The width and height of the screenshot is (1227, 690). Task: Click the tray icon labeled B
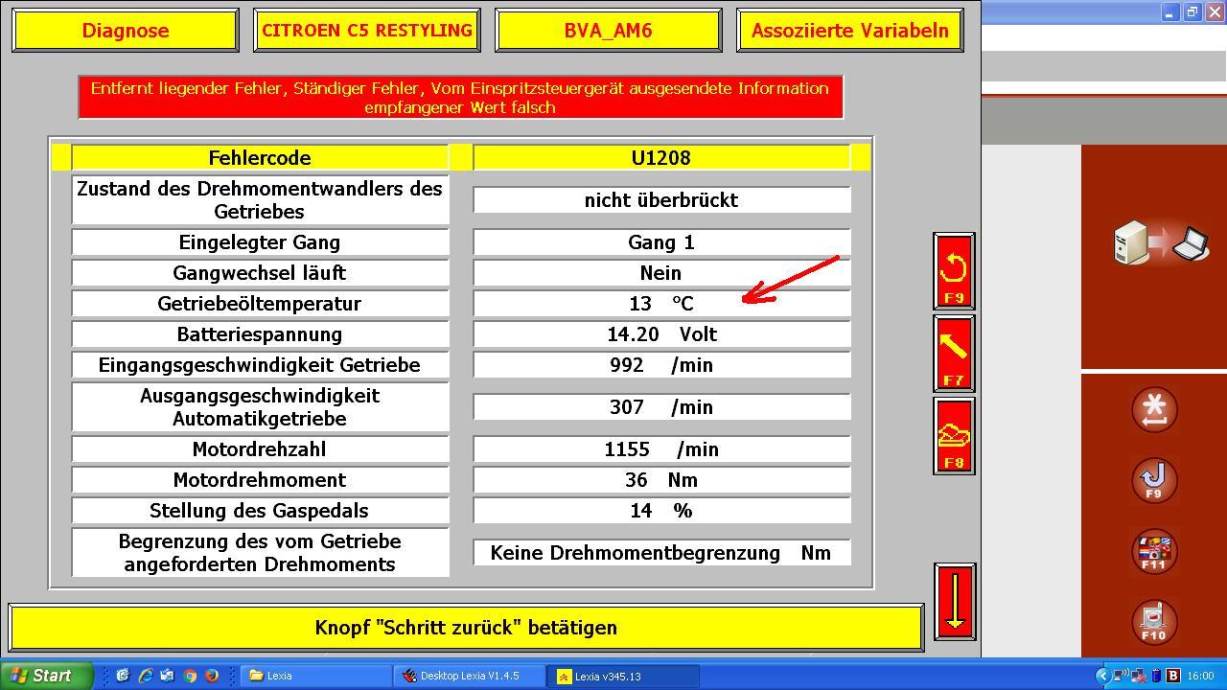1173,676
